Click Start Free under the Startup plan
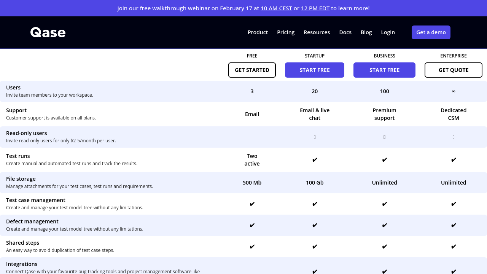This screenshot has height=274, width=487. 315,70
